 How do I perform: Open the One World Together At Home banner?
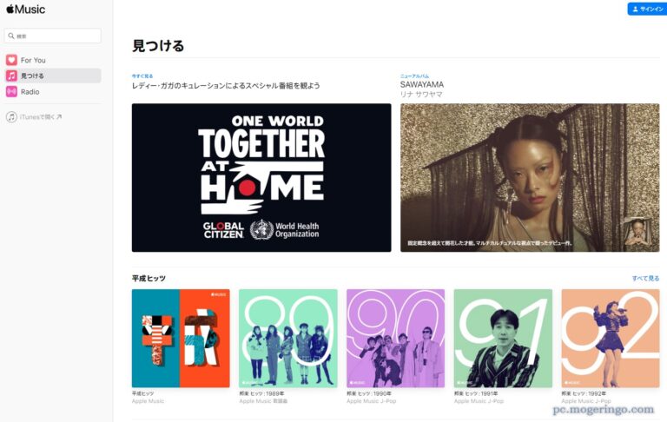[x=261, y=177]
